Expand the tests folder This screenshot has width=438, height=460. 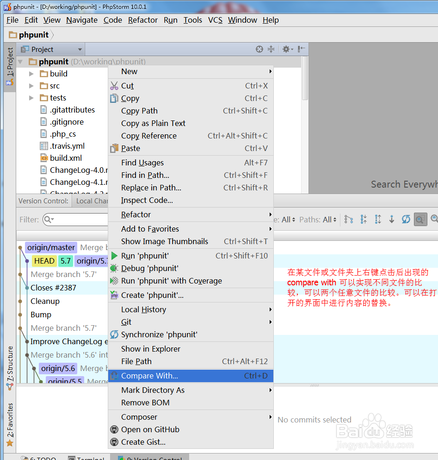(31, 98)
